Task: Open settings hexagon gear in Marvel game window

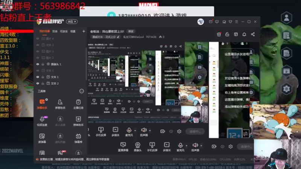Action: coord(286,89)
